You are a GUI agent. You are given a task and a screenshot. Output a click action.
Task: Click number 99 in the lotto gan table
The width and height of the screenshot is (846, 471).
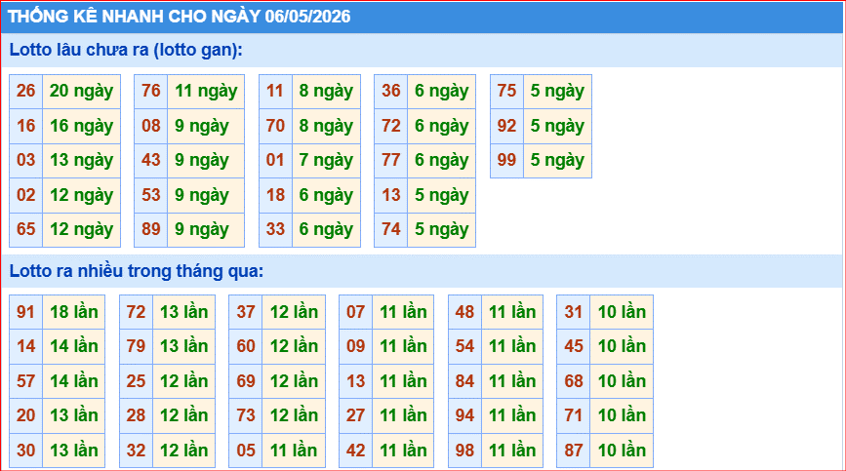(507, 160)
